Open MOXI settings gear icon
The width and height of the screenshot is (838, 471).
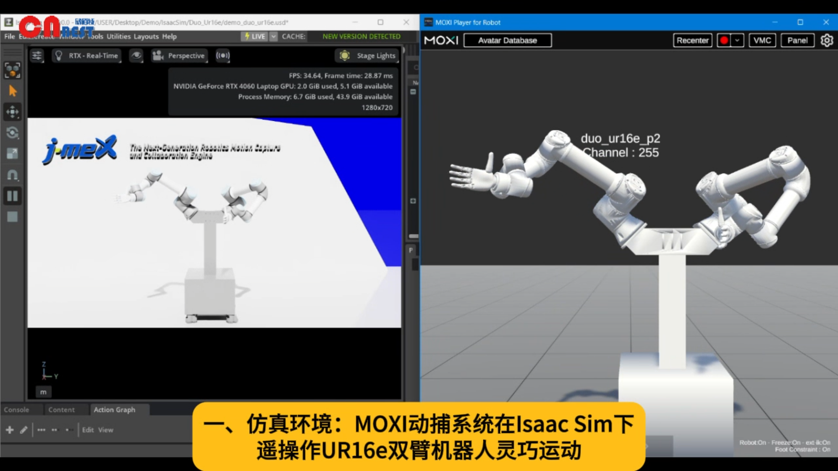827,41
